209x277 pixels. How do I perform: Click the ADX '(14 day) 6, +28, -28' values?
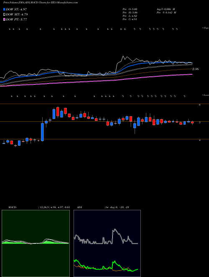coord(117,207)
